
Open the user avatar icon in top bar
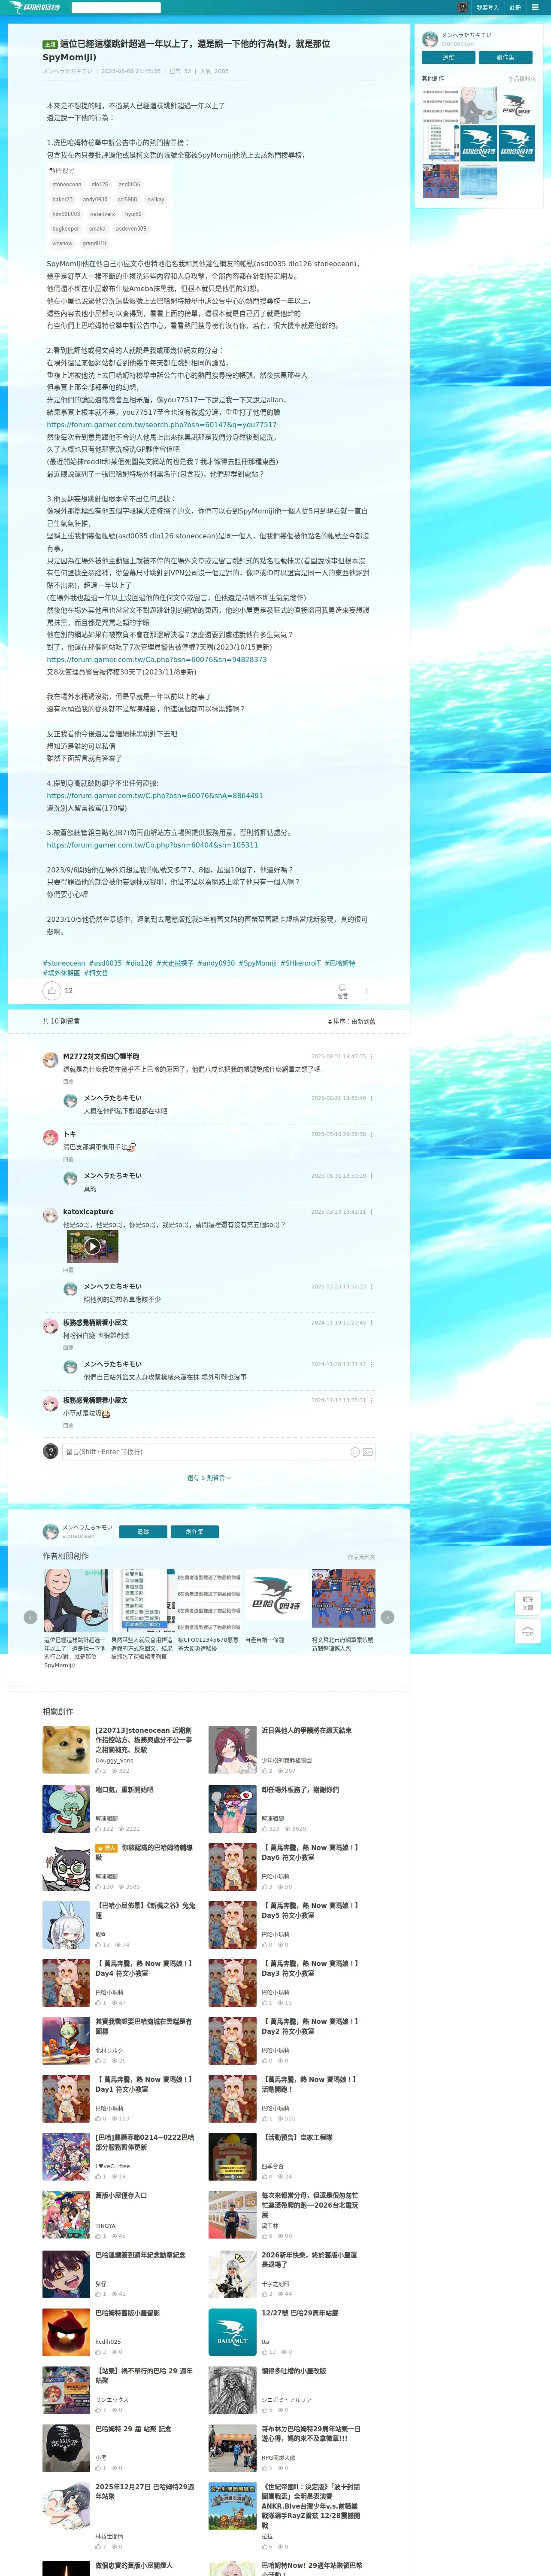tap(462, 7)
